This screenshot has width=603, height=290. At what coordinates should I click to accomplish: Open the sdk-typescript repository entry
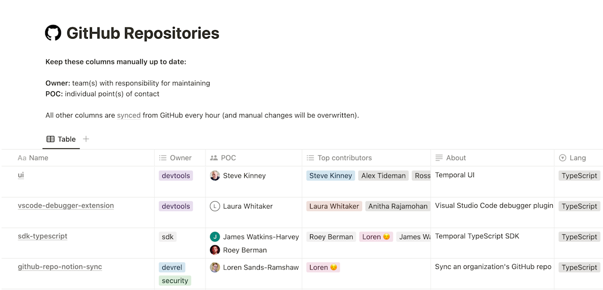click(x=43, y=236)
